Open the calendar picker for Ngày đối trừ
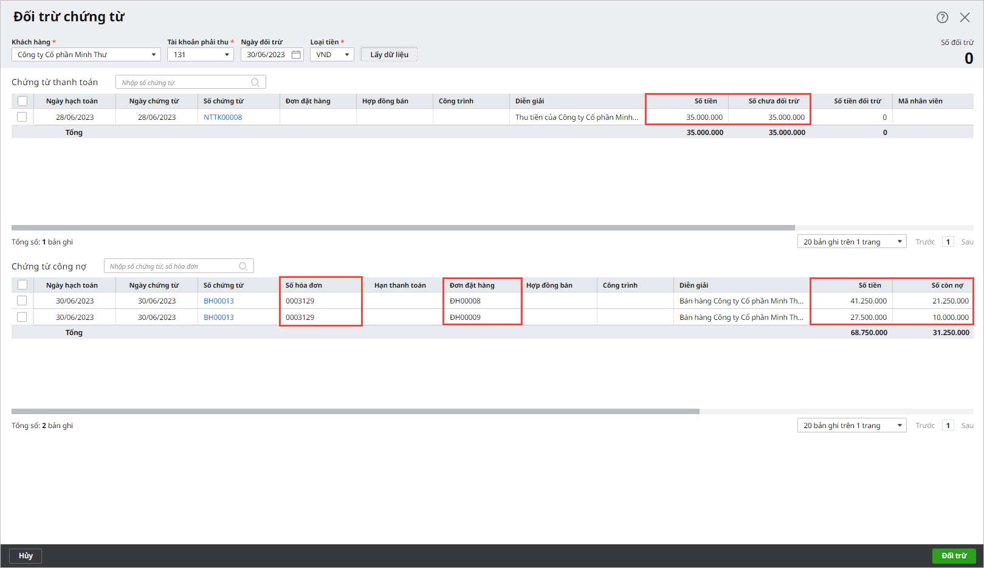 tap(296, 55)
